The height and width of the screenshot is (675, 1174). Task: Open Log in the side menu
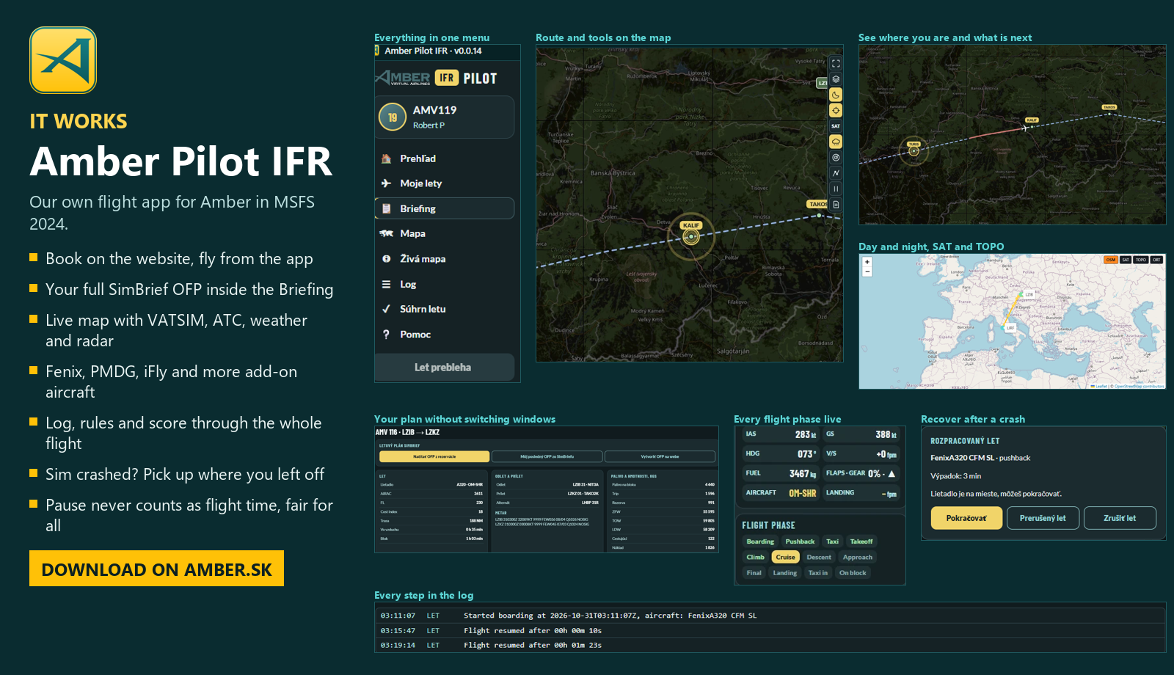[445, 284]
